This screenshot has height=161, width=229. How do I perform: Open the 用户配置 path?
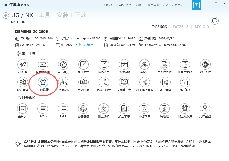[205, 109]
